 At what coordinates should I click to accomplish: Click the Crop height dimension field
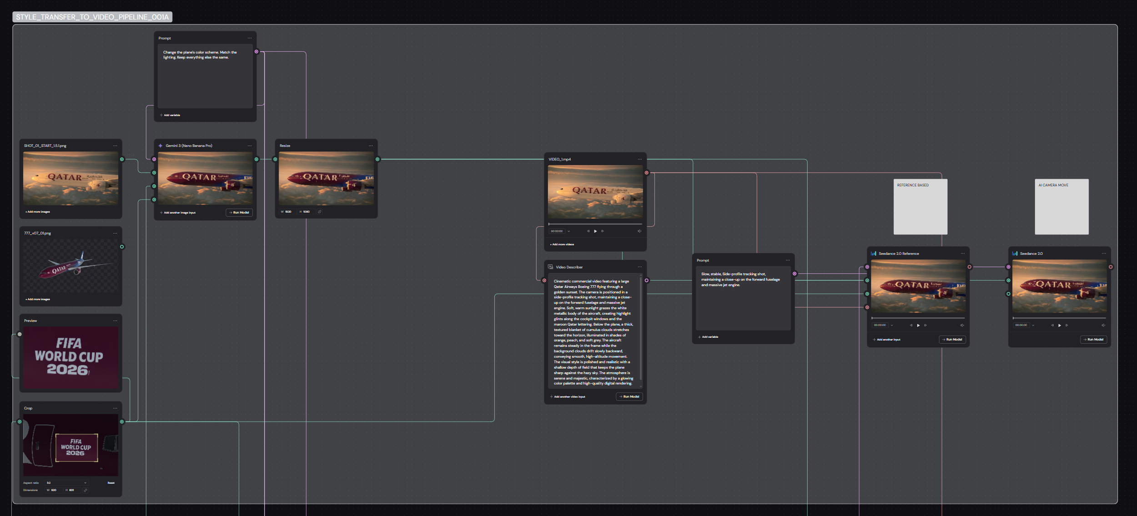(73, 490)
